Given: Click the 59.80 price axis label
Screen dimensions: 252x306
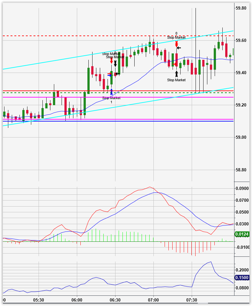Looking at the screenshot, I should pyautogui.click(x=241, y=8).
